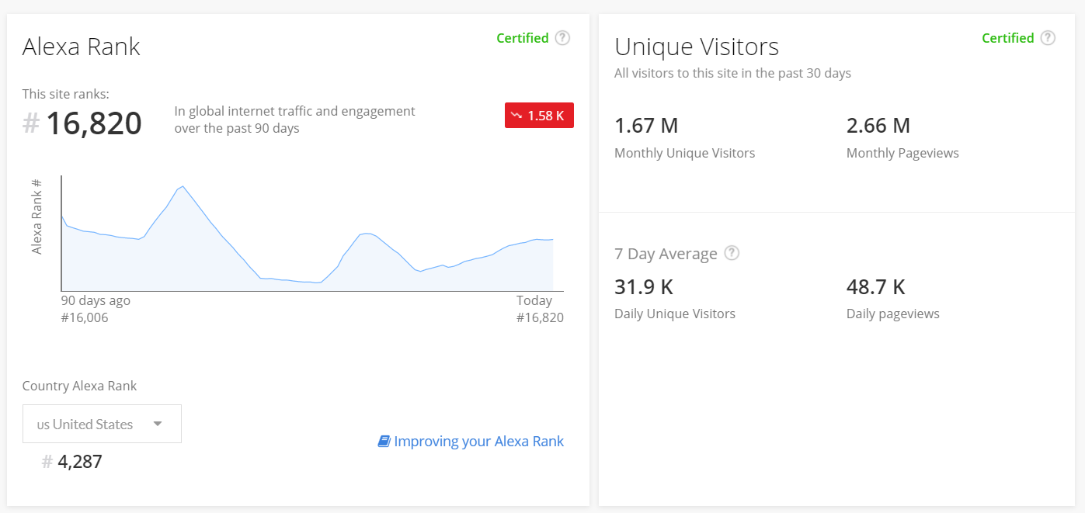Click the Certified label on Unique Visitors card
This screenshot has width=1085, height=513.
1007,37
